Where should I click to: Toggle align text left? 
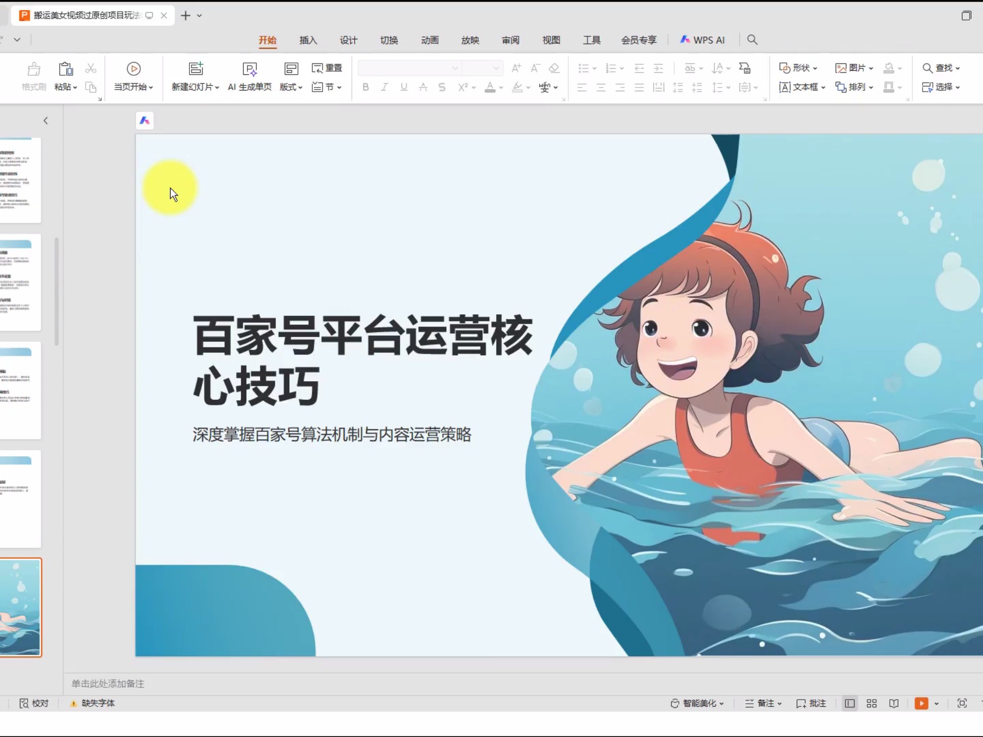pos(582,88)
